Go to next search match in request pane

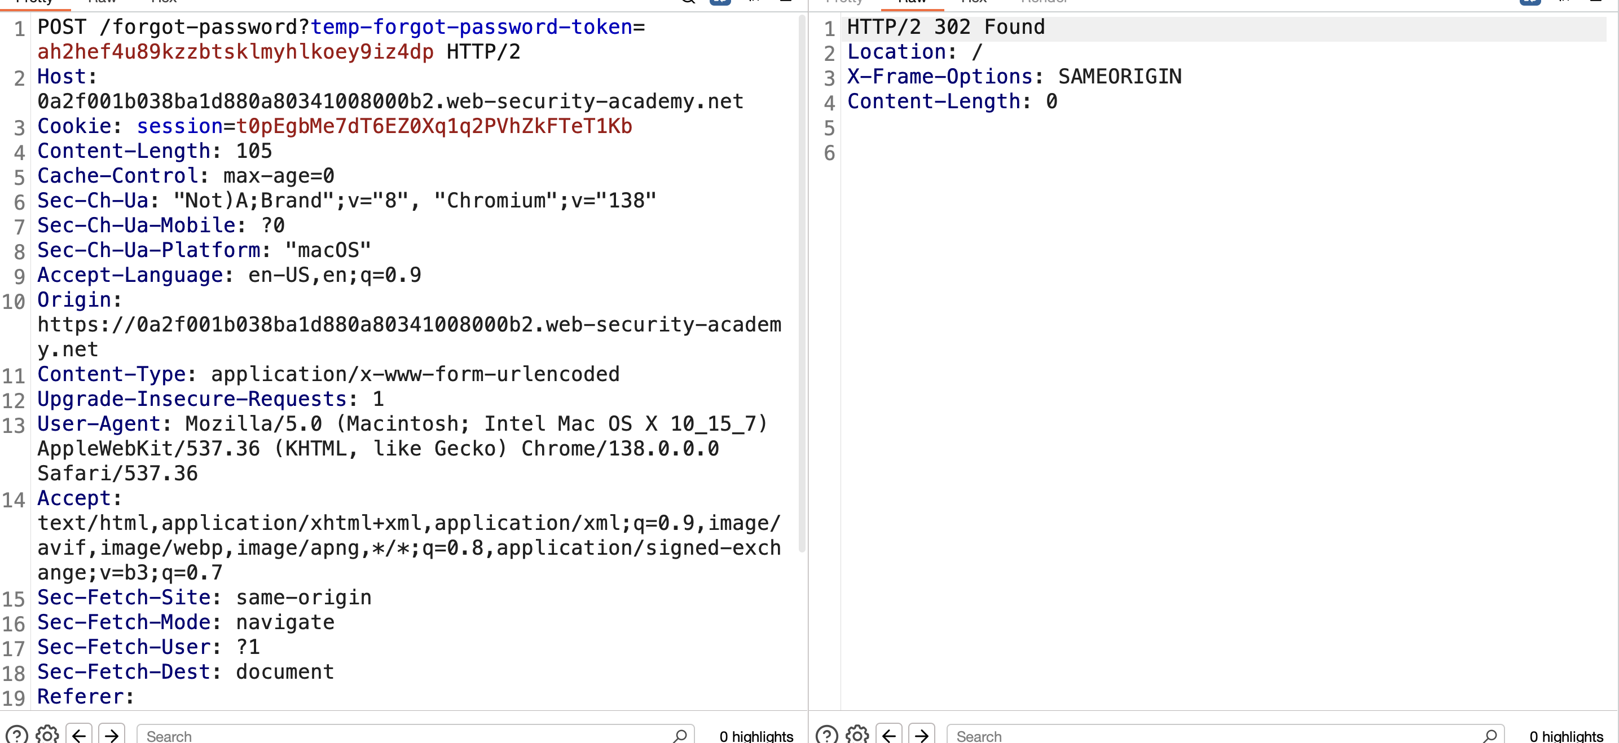tap(111, 735)
